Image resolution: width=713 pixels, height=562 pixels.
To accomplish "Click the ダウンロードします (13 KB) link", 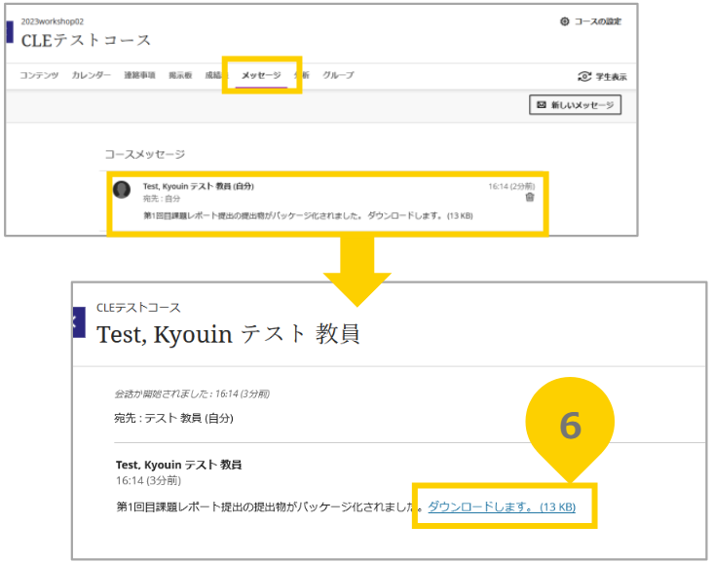I will (502, 506).
